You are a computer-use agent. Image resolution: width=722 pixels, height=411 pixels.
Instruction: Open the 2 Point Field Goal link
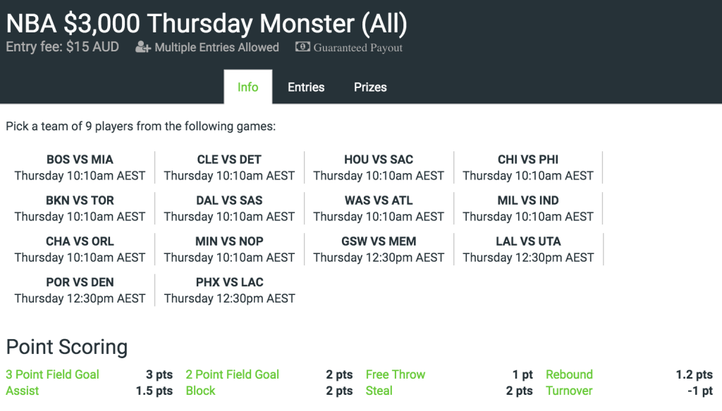[x=233, y=374]
